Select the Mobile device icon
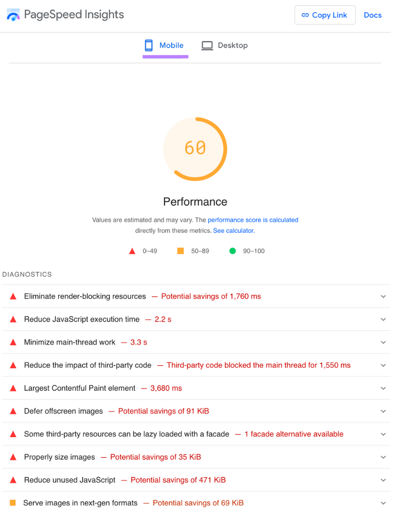Viewport: 398px width, 511px height. (x=148, y=45)
